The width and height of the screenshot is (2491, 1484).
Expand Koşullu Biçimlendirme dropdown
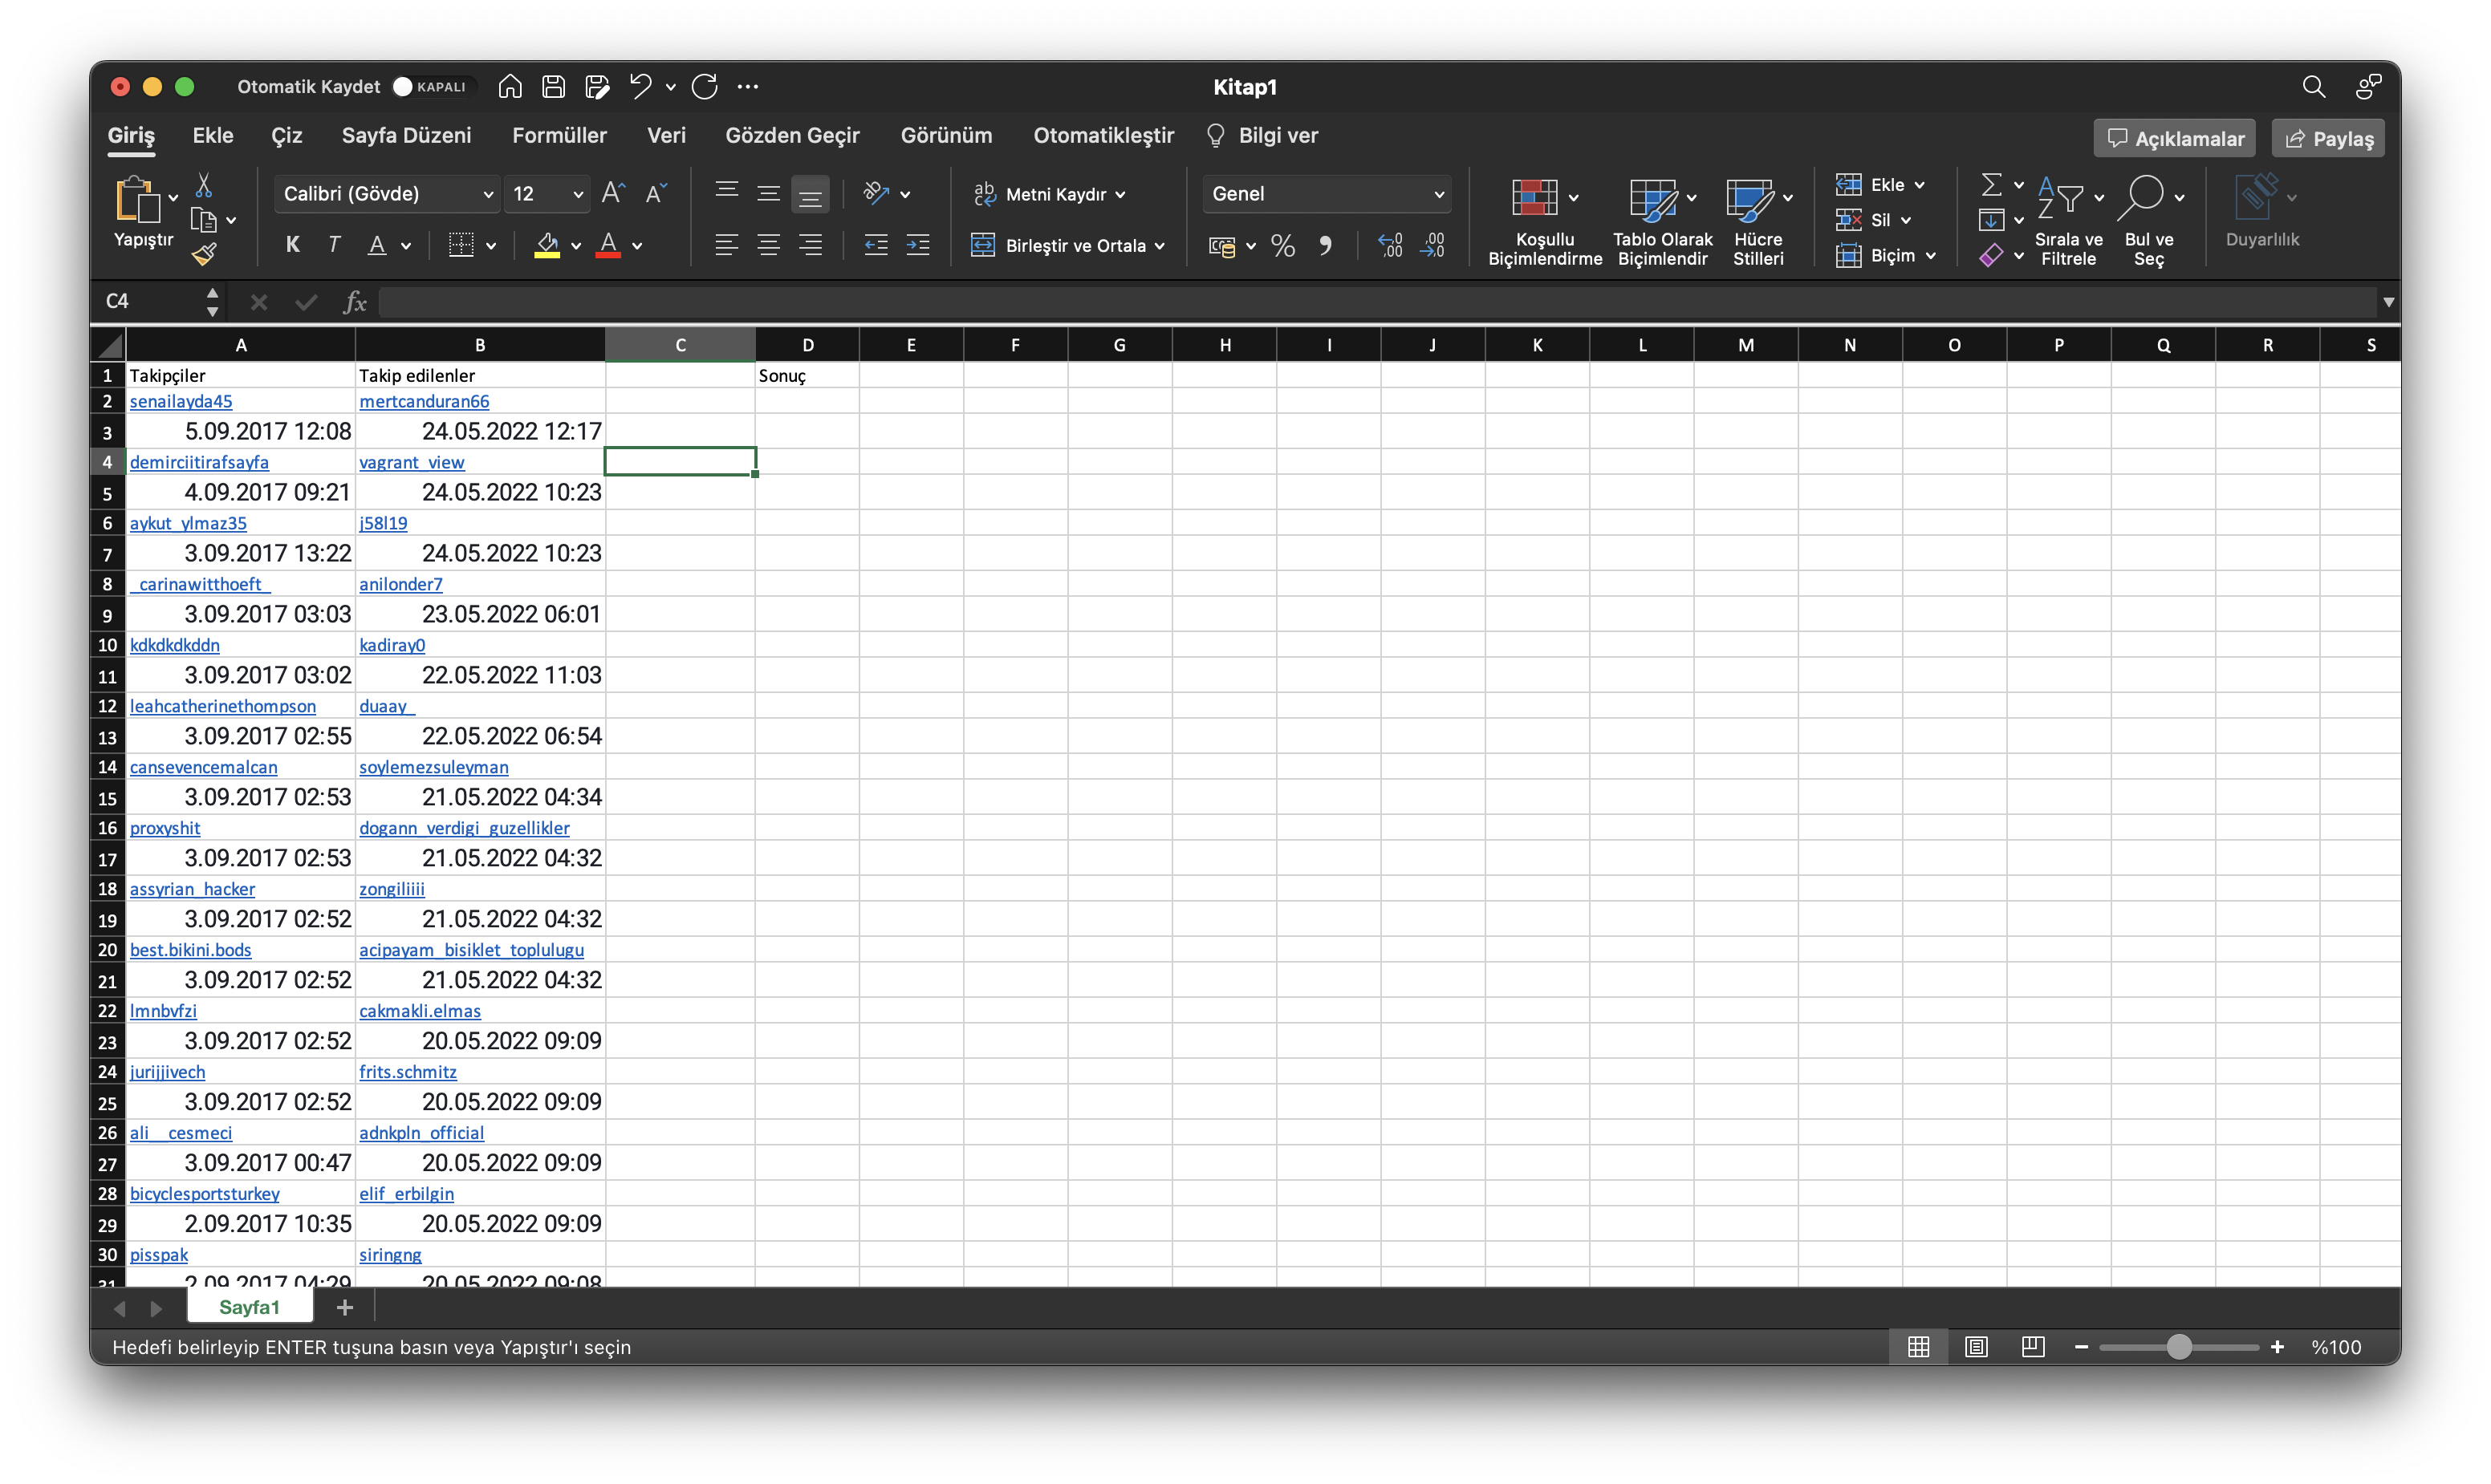click(1575, 197)
